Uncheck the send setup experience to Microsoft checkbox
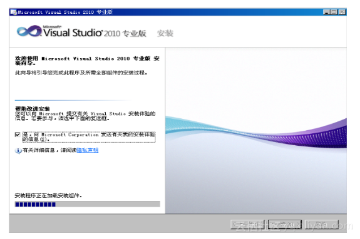Viewport: 360px width, 239px height. (x=18, y=135)
